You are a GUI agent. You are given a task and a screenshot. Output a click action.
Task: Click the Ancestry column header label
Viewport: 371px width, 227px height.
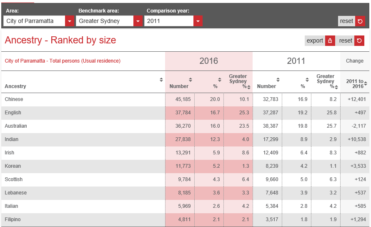(15, 86)
